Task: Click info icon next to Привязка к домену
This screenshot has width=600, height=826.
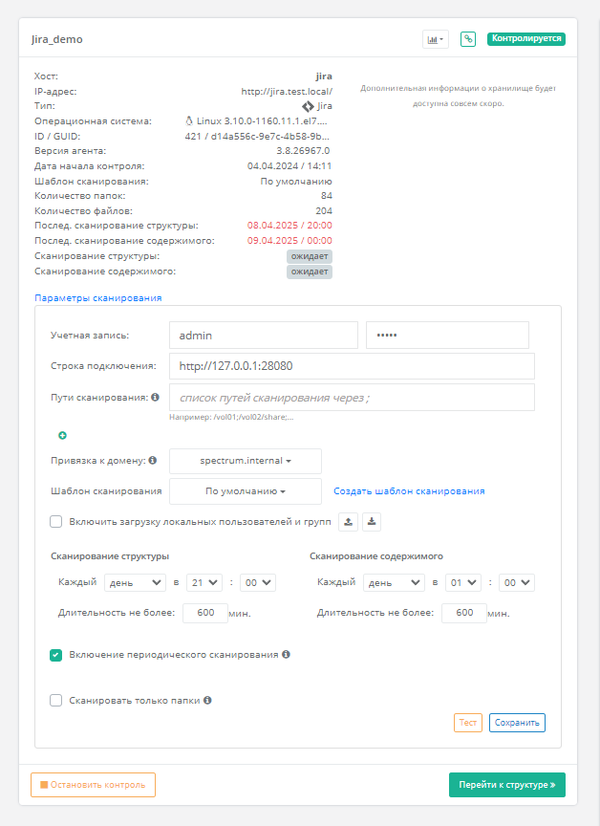Action: 153,461
